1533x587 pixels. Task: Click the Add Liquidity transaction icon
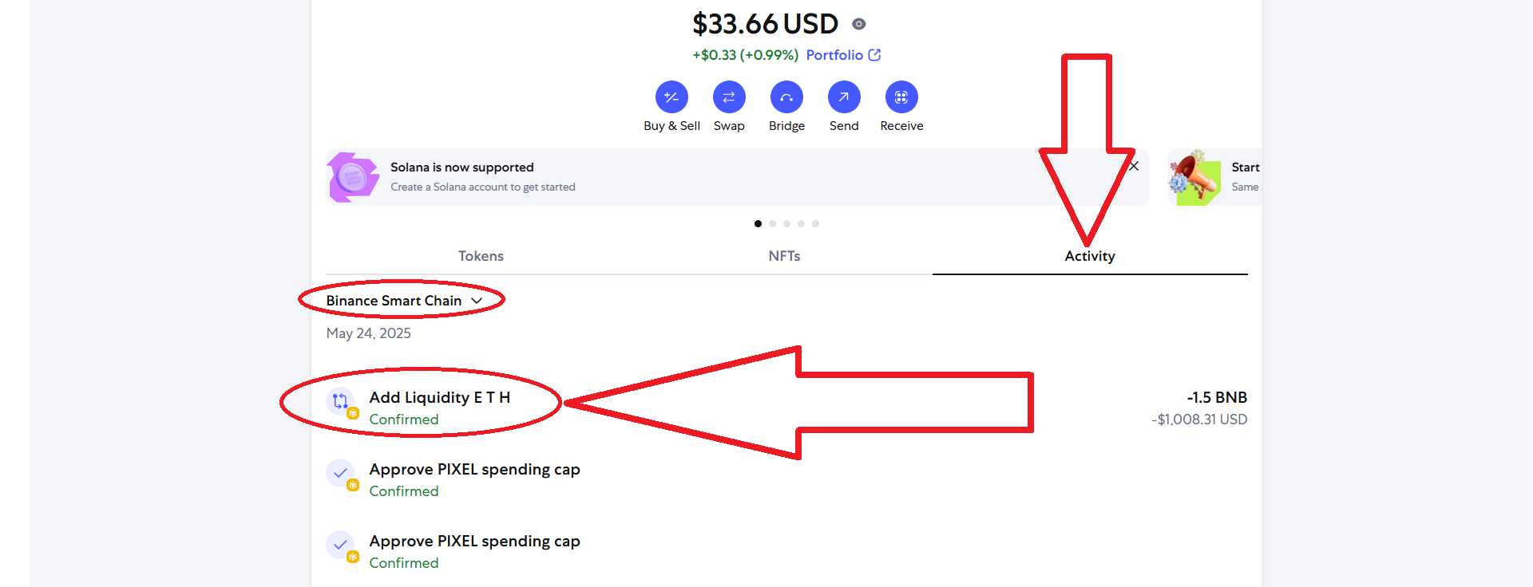click(341, 401)
